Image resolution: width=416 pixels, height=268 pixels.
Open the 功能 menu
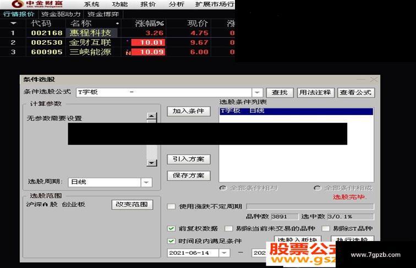(x=119, y=4)
